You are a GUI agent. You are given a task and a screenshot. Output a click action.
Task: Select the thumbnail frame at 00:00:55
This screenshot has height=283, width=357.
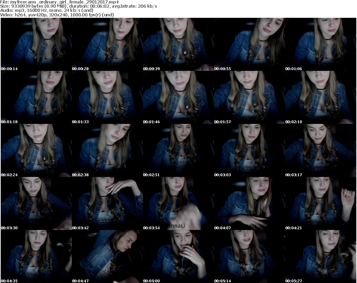250,44
